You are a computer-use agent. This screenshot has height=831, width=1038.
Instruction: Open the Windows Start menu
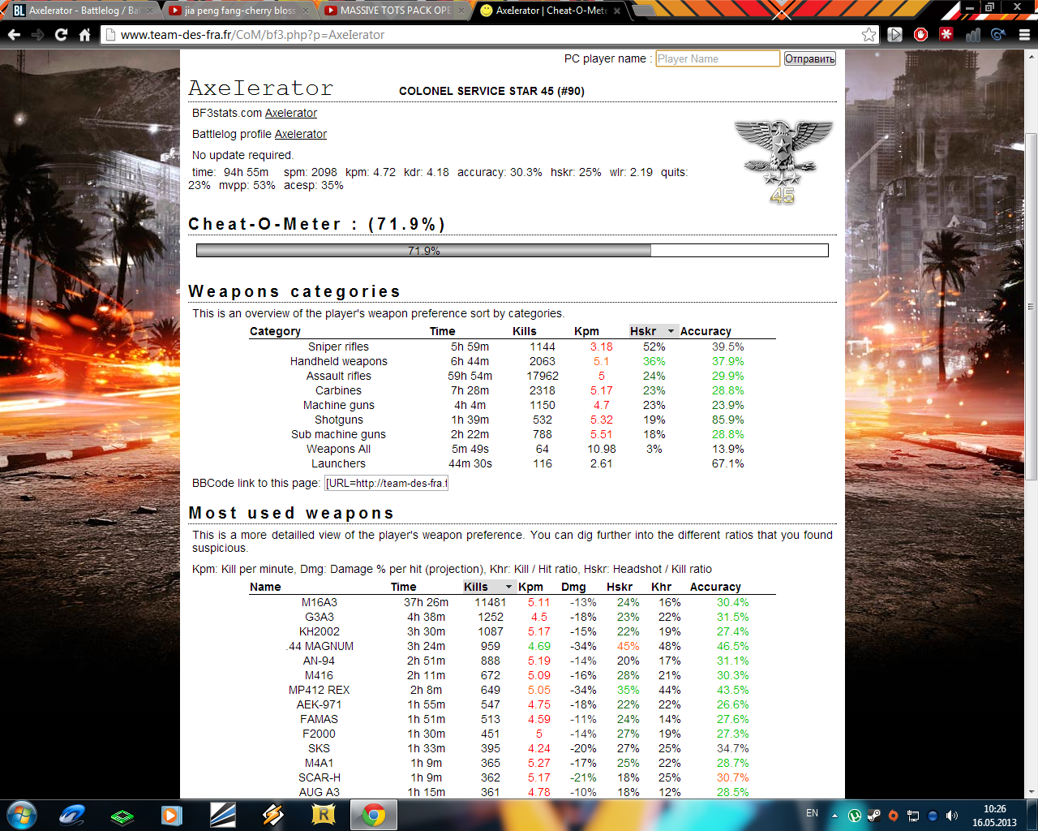point(22,815)
